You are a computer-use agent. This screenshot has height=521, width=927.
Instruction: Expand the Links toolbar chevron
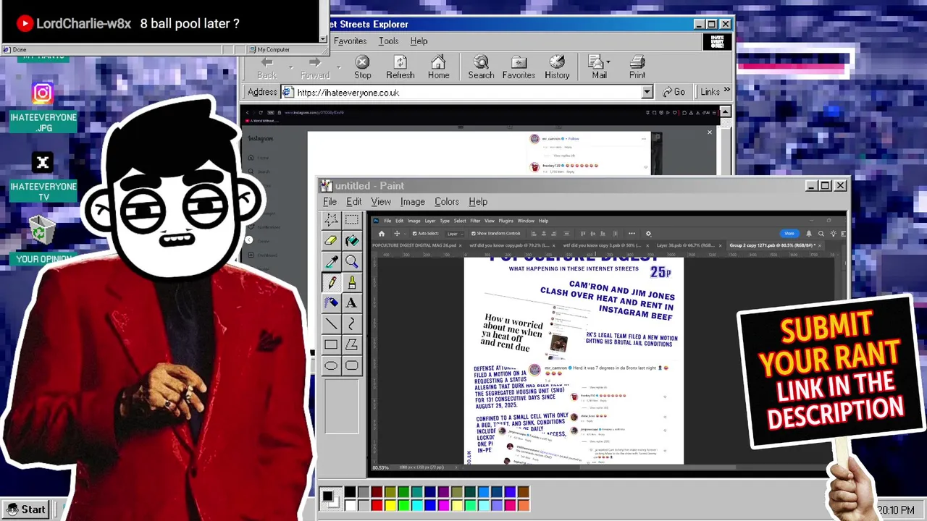pos(726,91)
